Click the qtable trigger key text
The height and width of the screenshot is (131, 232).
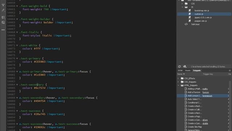tap(205, 123)
